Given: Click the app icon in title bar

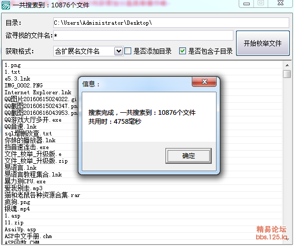Looking at the screenshot, I should (6, 5).
